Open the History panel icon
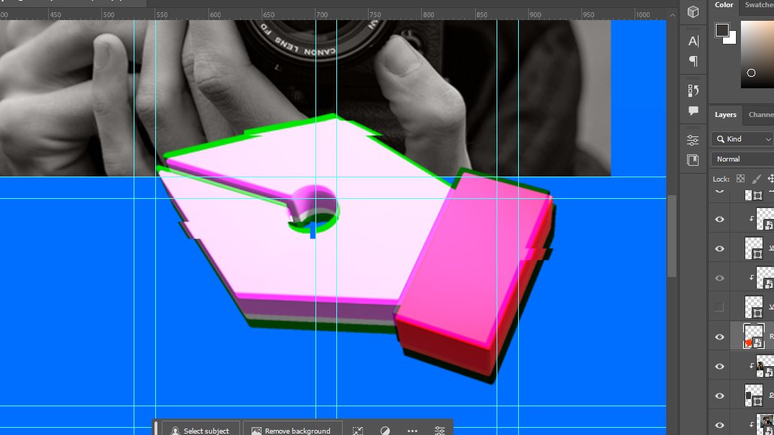Image resolution: width=774 pixels, height=435 pixels. (693, 90)
